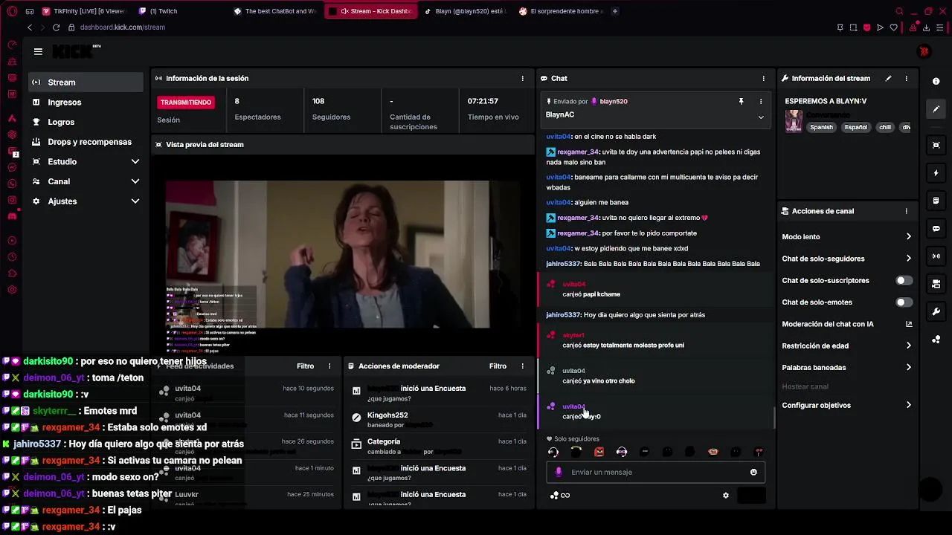
Task: Edit stream info with the pencil icon in the panel header
Action: point(888,78)
